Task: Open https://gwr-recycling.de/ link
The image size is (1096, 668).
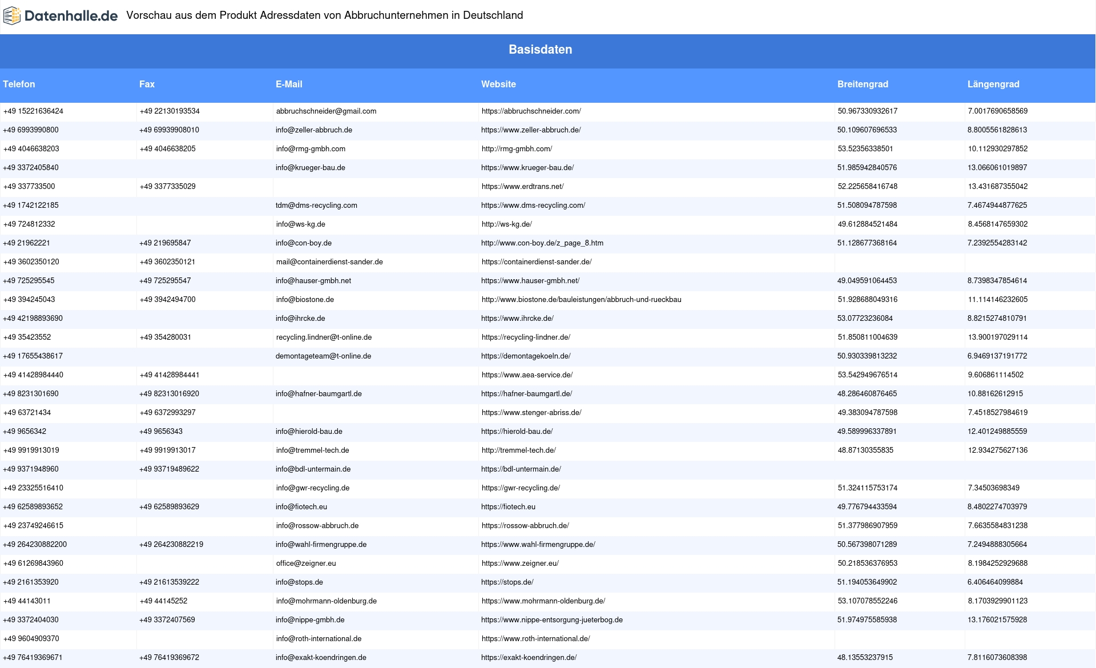Action: point(521,488)
